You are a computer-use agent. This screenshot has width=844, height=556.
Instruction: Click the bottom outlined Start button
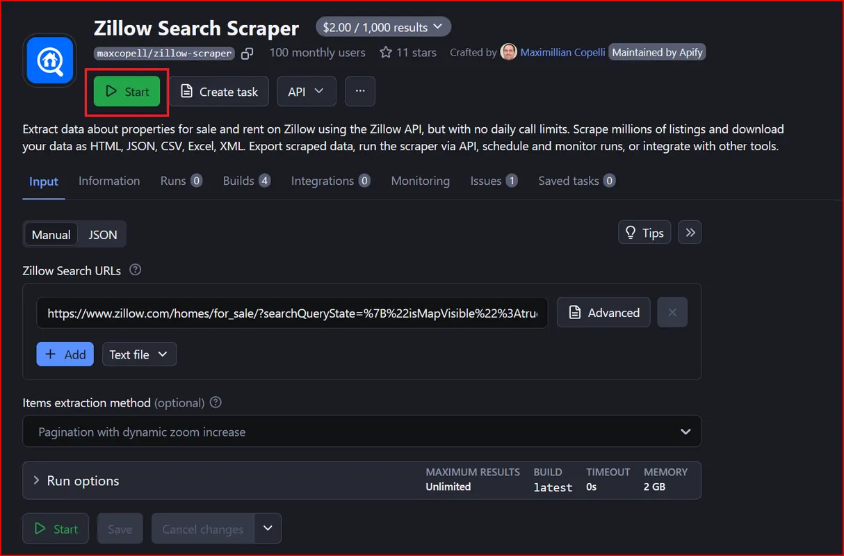(x=56, y=529)
